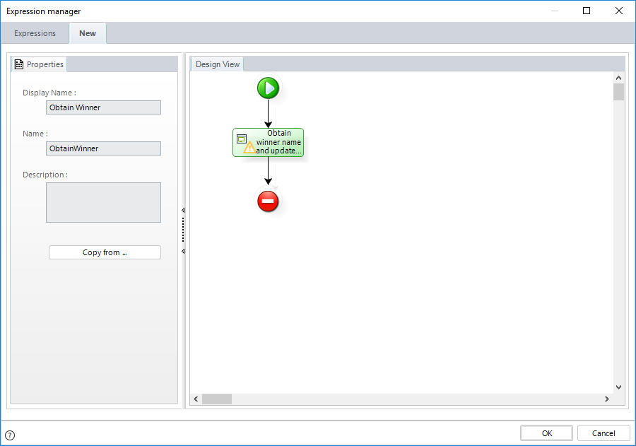Click the warning icon on the task
The image size is (636, 446).
click(249, 148)
